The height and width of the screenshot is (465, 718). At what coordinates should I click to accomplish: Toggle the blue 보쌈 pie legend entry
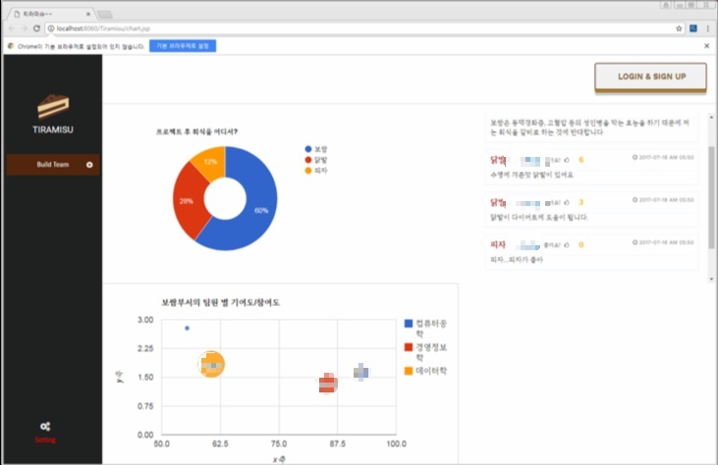[x=316, y=149]
